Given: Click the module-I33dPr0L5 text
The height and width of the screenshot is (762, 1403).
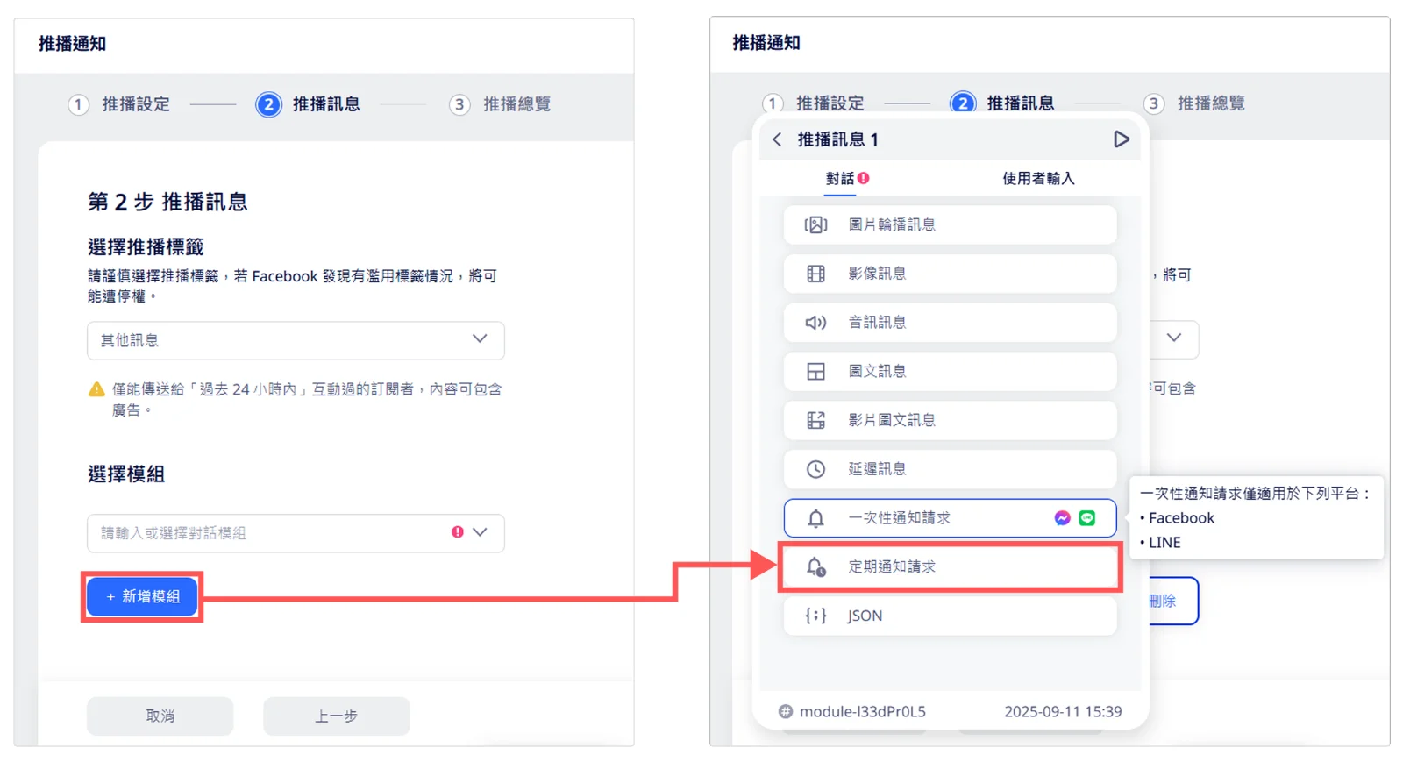Looking at the screenshot, I should coord(863,711).
